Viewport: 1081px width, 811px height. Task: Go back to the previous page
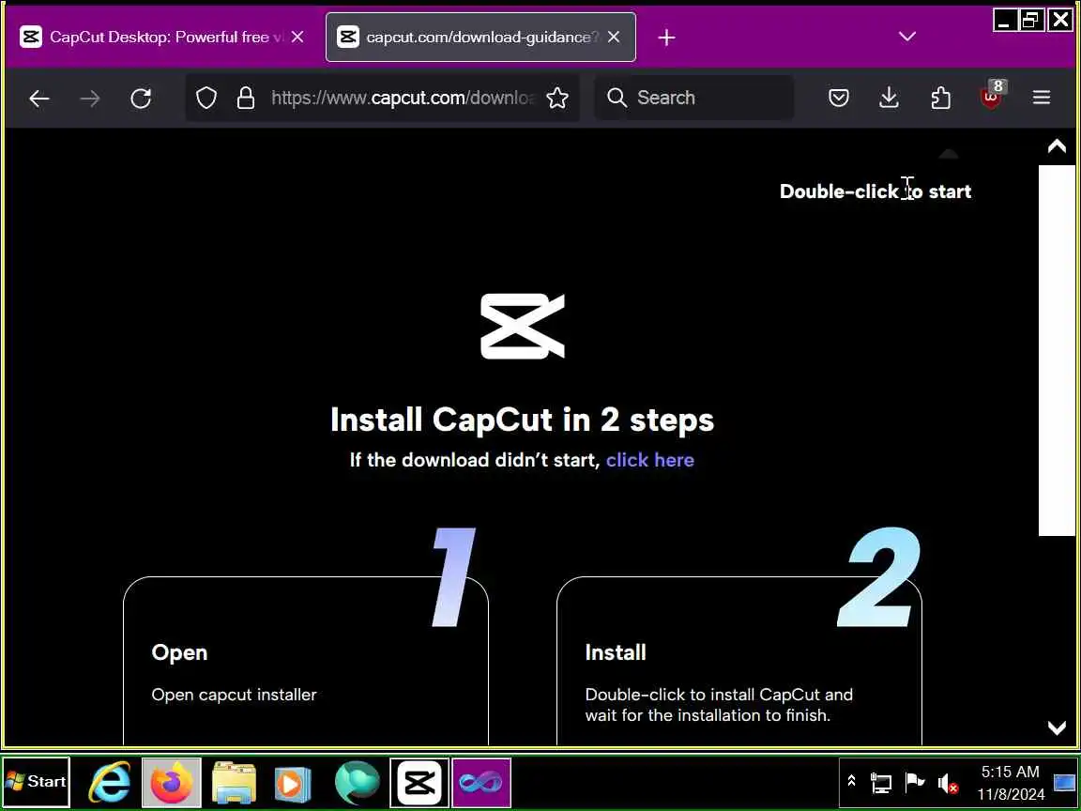tap(39, 99)
